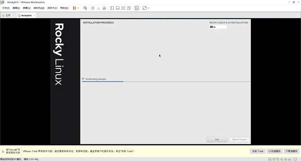Viewport: 301px width, 161px height.
Task: Click the printer status bar icon
Action: click(285, 159)
